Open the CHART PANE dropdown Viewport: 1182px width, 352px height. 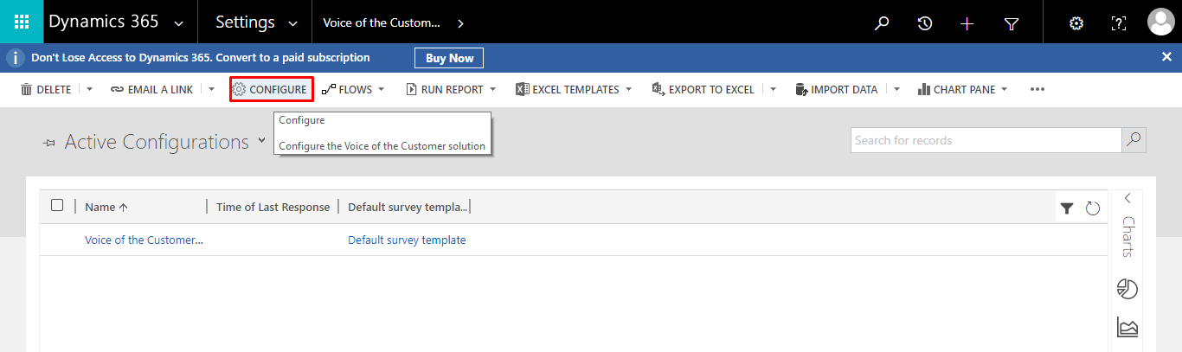pos(962,89)
